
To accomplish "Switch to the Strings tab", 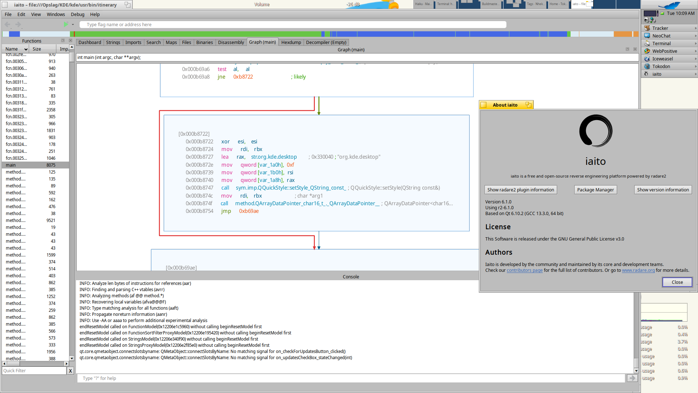I will (x=113, y=42).
